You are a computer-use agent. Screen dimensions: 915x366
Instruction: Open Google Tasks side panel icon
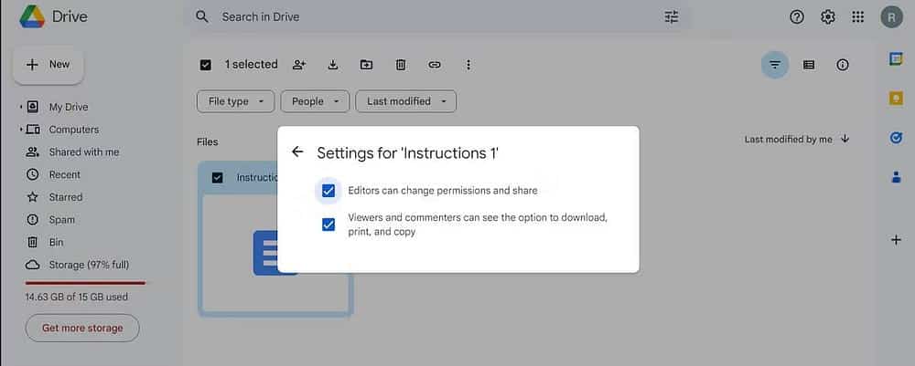(x=897, y=138)
